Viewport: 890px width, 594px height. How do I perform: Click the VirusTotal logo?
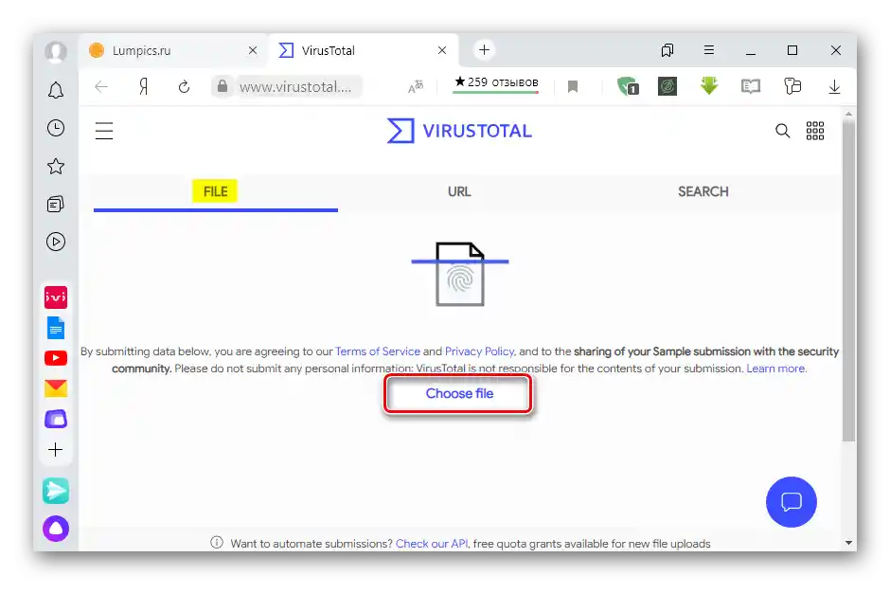click(459, 131)
